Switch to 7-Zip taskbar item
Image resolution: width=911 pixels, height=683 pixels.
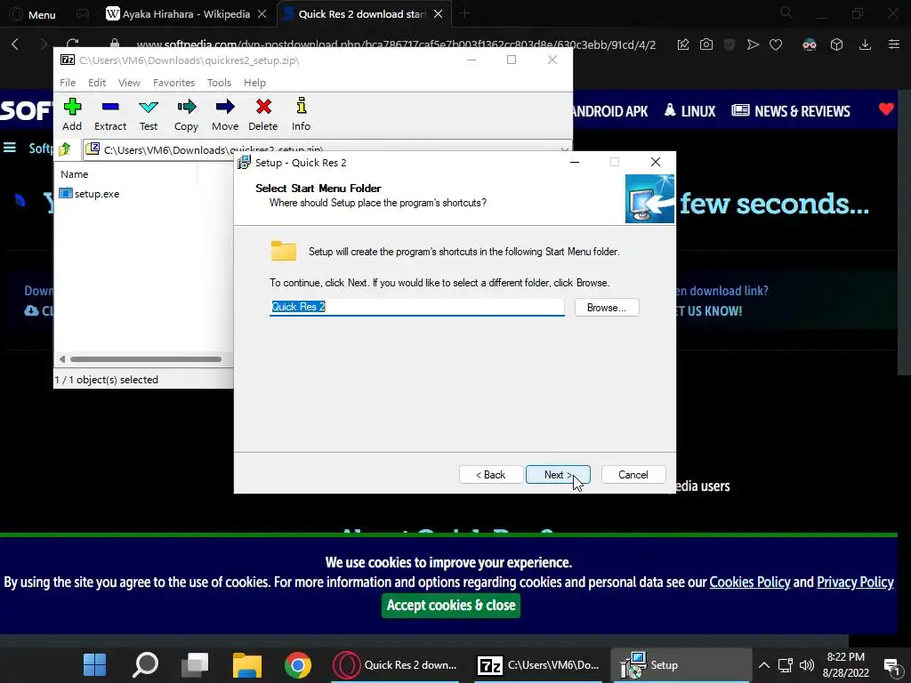tap(538, 665)
